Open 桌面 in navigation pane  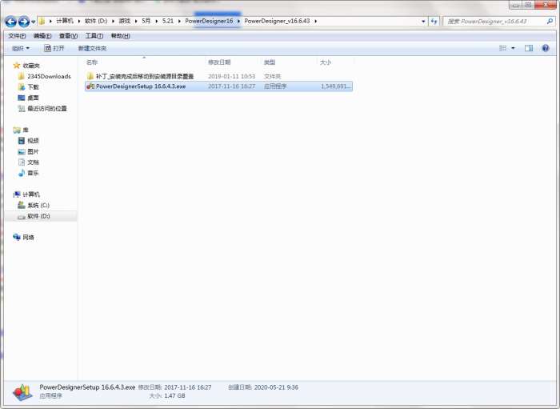[x=34, y=98]
